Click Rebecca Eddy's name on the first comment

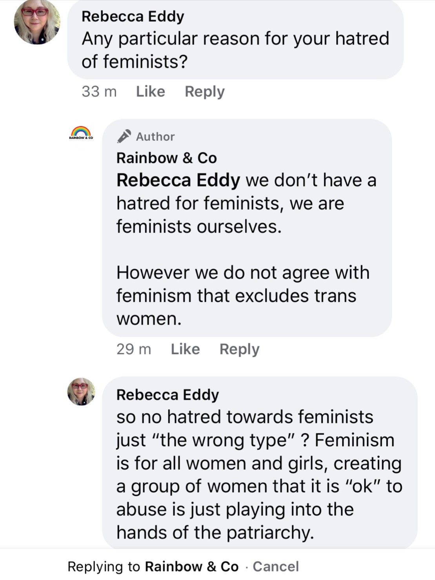(x=133, y=16)
